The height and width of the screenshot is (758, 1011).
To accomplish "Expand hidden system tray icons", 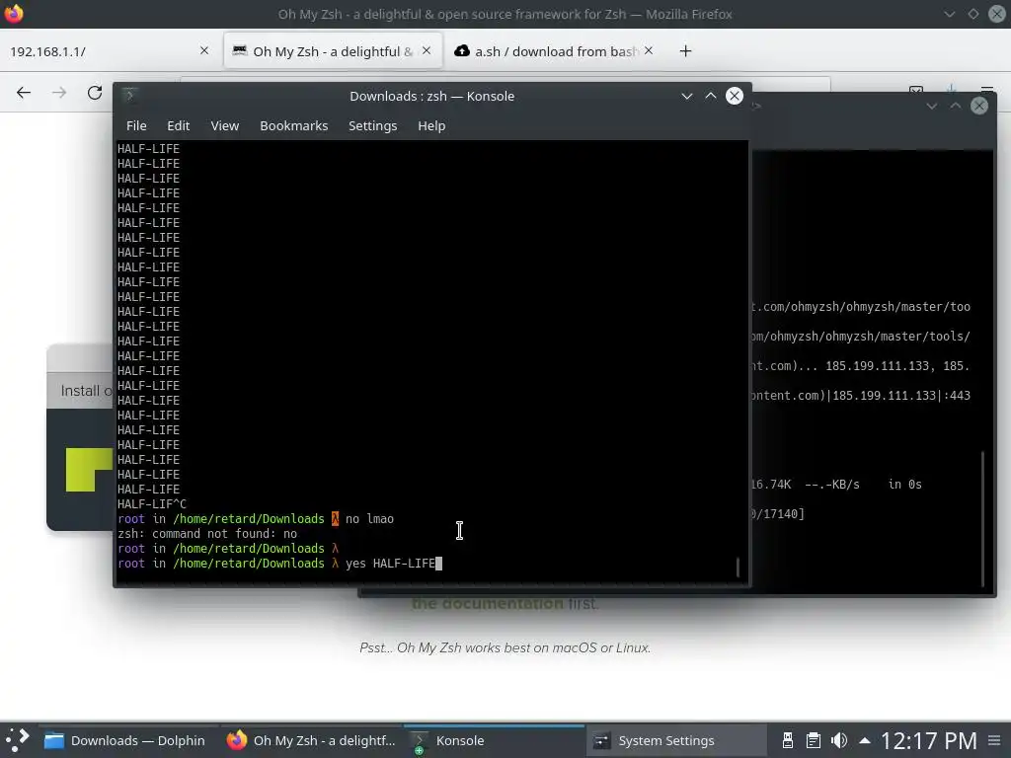I will click(x=865, y=740).
